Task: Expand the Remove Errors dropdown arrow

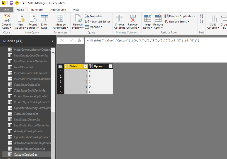Action: (x=189, y=22)
